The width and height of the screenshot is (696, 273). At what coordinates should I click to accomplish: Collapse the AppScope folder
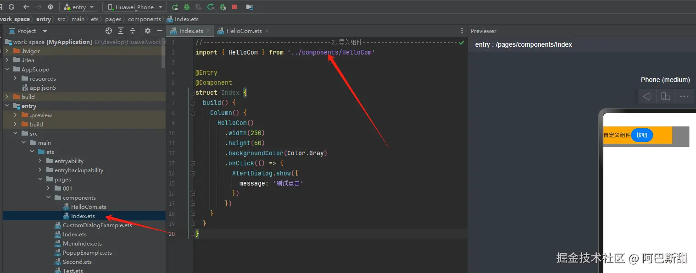7,69
